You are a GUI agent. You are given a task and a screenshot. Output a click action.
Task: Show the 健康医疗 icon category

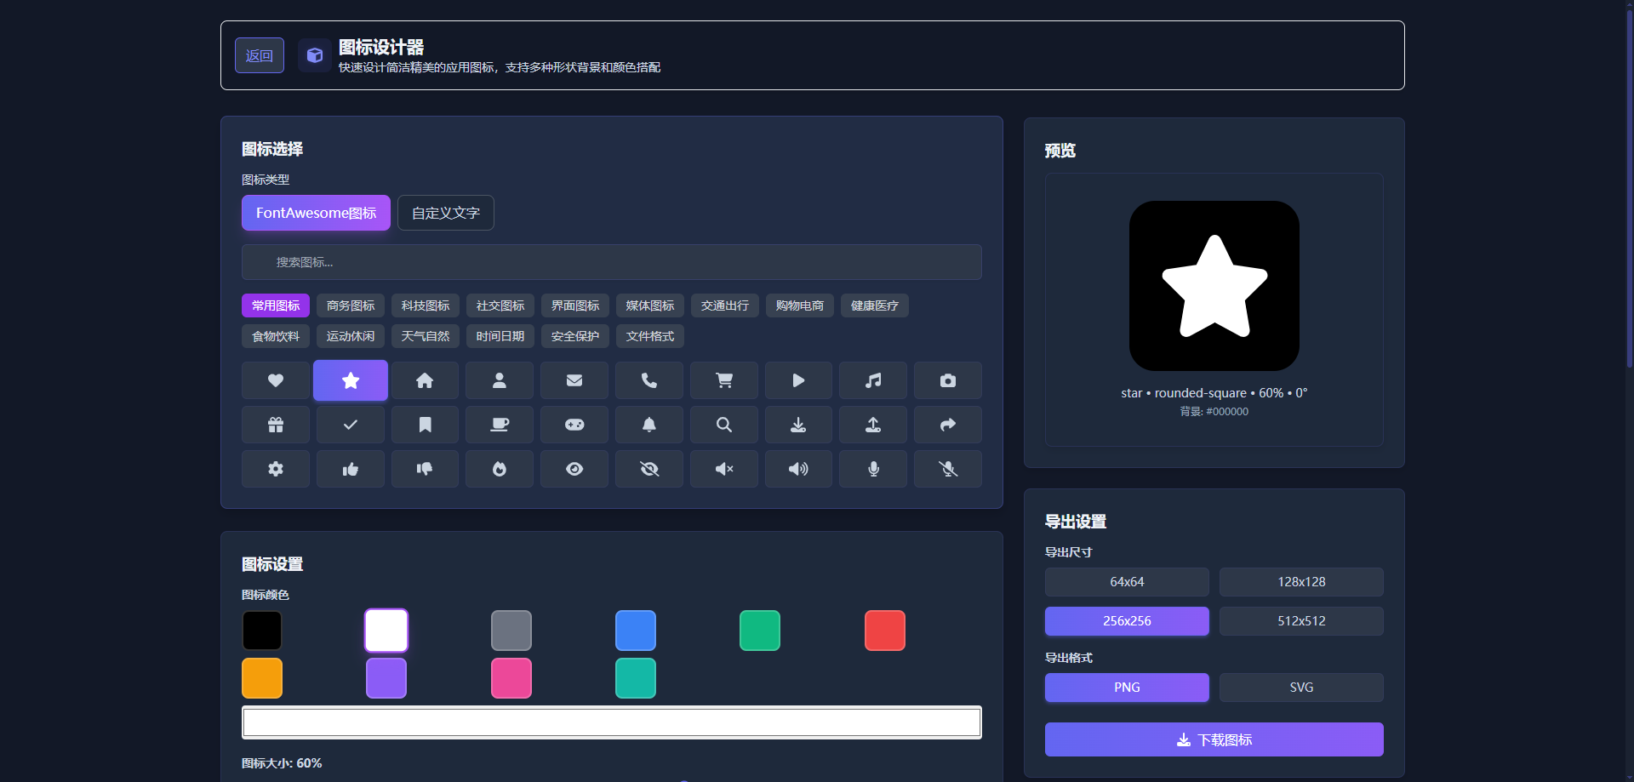(x=875, y=305)
